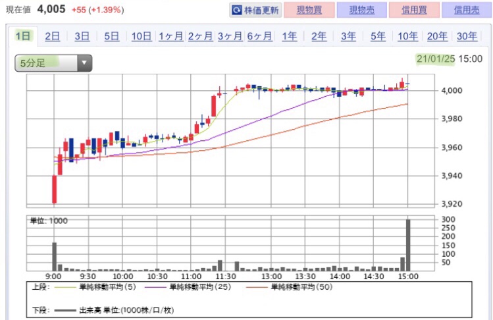Click the 株価更新 refresh icon

click(x=236, y=11)
